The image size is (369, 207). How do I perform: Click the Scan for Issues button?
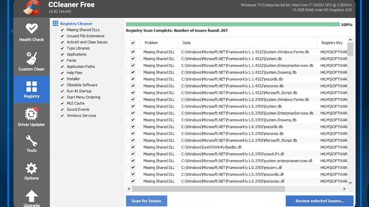point(146,201)
